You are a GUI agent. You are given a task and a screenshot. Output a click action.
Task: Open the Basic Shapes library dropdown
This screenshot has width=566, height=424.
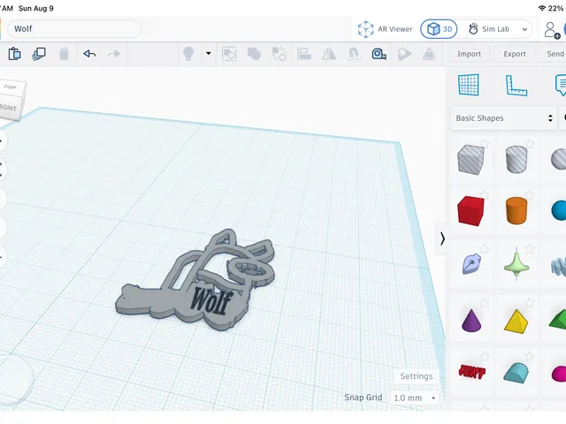[503, 117]
